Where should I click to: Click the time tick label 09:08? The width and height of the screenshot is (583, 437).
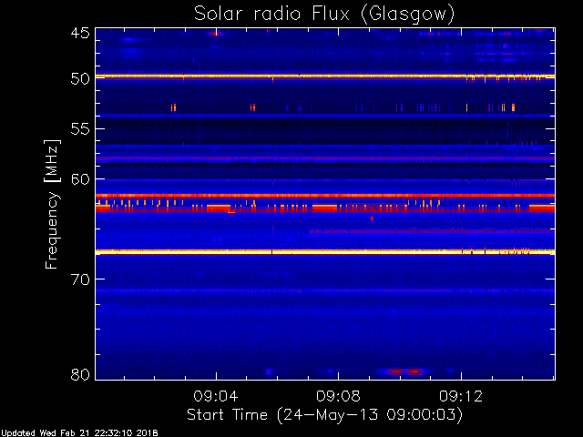point(338,396)
